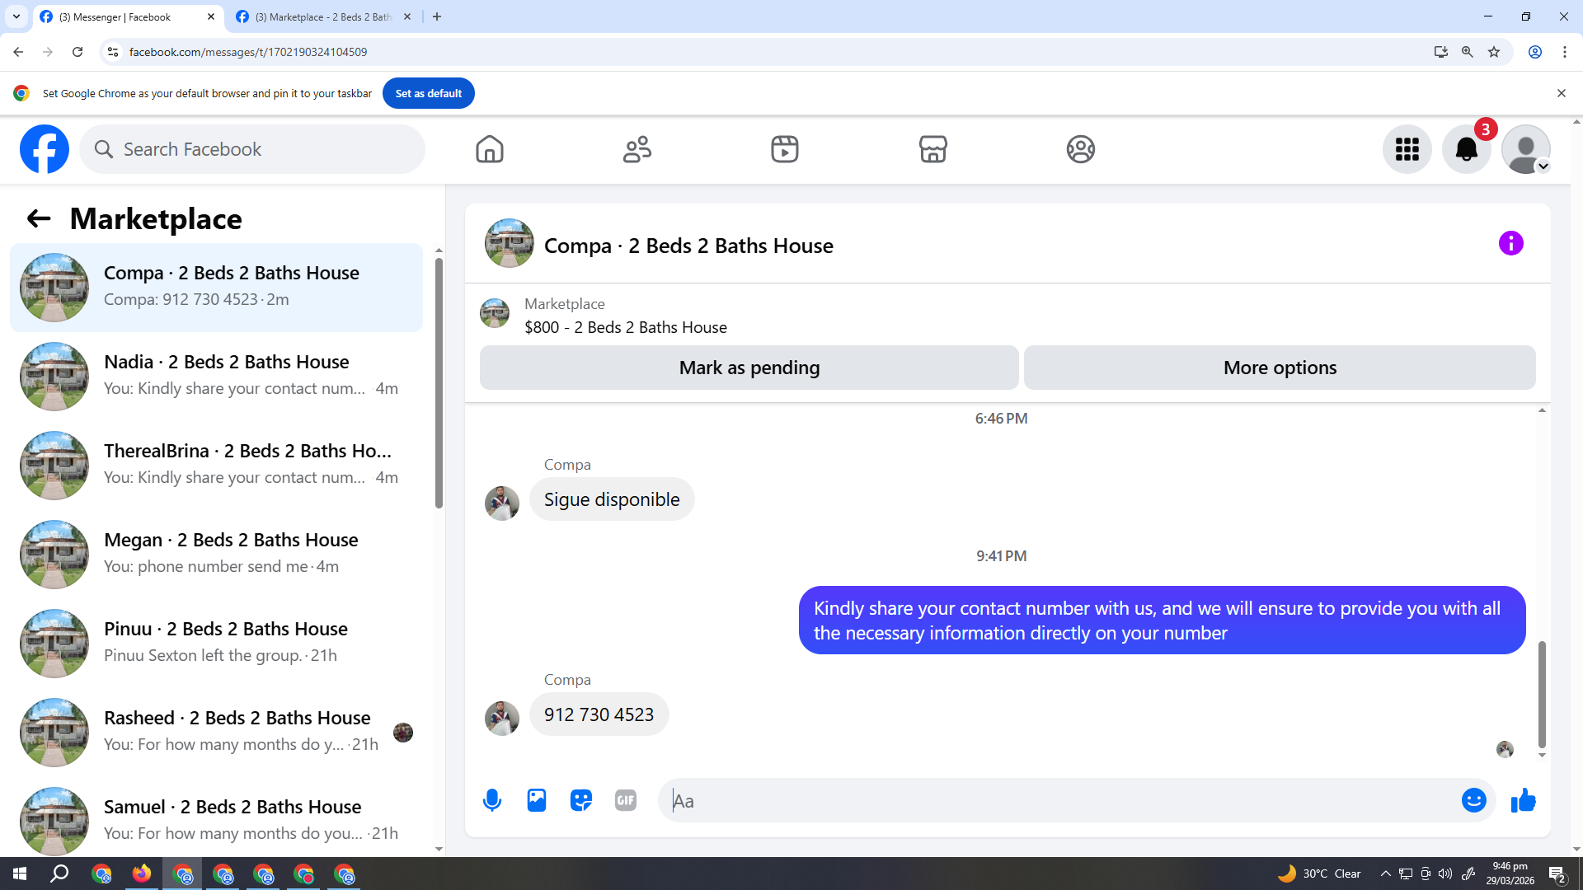Open the taskbar volume control
This screenshot has height=890, width=1583.
pyautogui.click(x=1445, y=874)
